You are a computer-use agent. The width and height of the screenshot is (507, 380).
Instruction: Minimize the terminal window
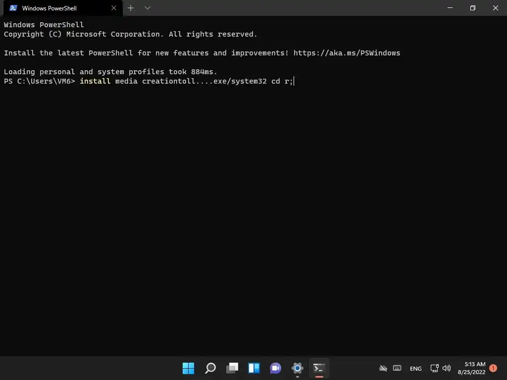pos(450,8)
